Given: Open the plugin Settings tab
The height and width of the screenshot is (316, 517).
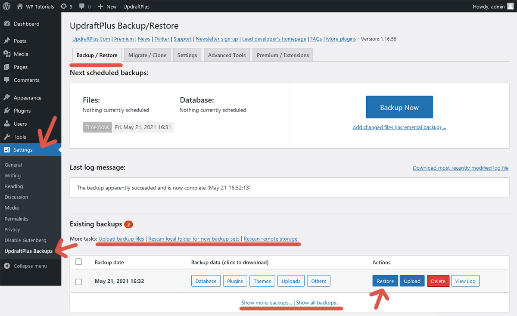Looking at the screenshot, I should [x=187, y=55].
